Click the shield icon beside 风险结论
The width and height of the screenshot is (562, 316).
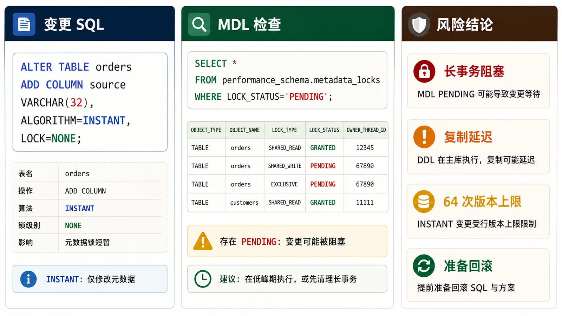tap(419, 25)
